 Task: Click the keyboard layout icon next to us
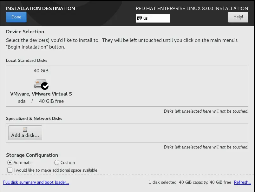pos(139,18)
